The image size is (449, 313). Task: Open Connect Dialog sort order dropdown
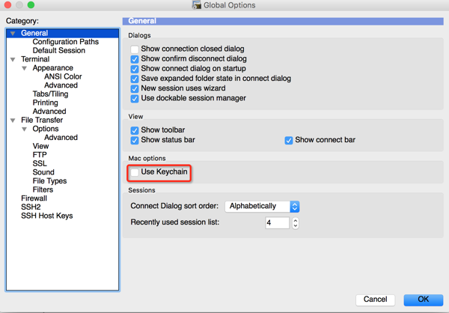262,206
